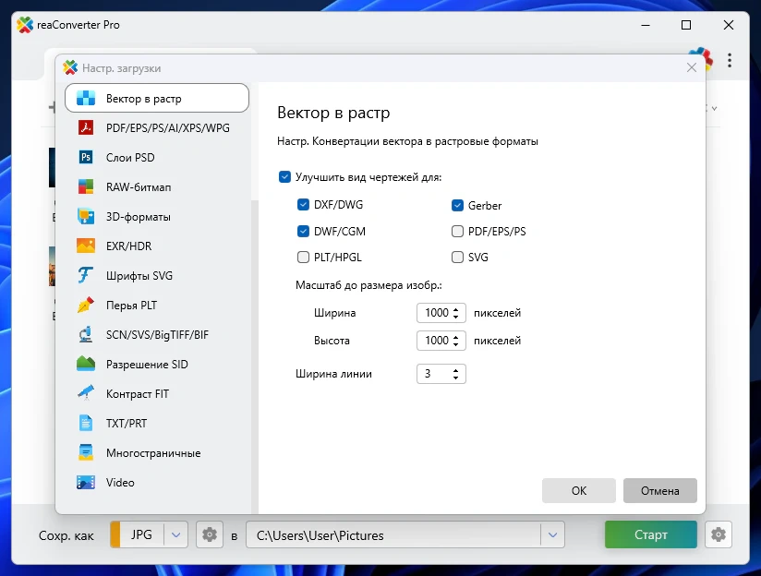This screenshot has height=576, width=761.
Task: Click the Вектор в растр heading
Action: 333,113
